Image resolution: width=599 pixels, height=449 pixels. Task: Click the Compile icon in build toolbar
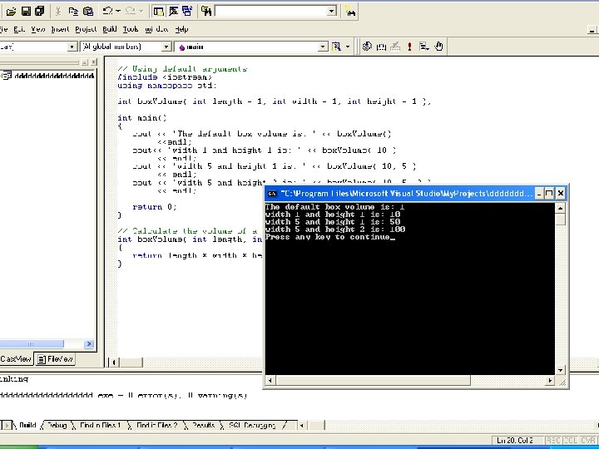click(x=366, y=47)
